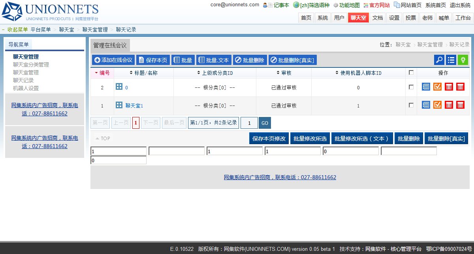Screen dimensions: 474x254
Task: Sort the table by 编号 column
Action: click(102, 73)
